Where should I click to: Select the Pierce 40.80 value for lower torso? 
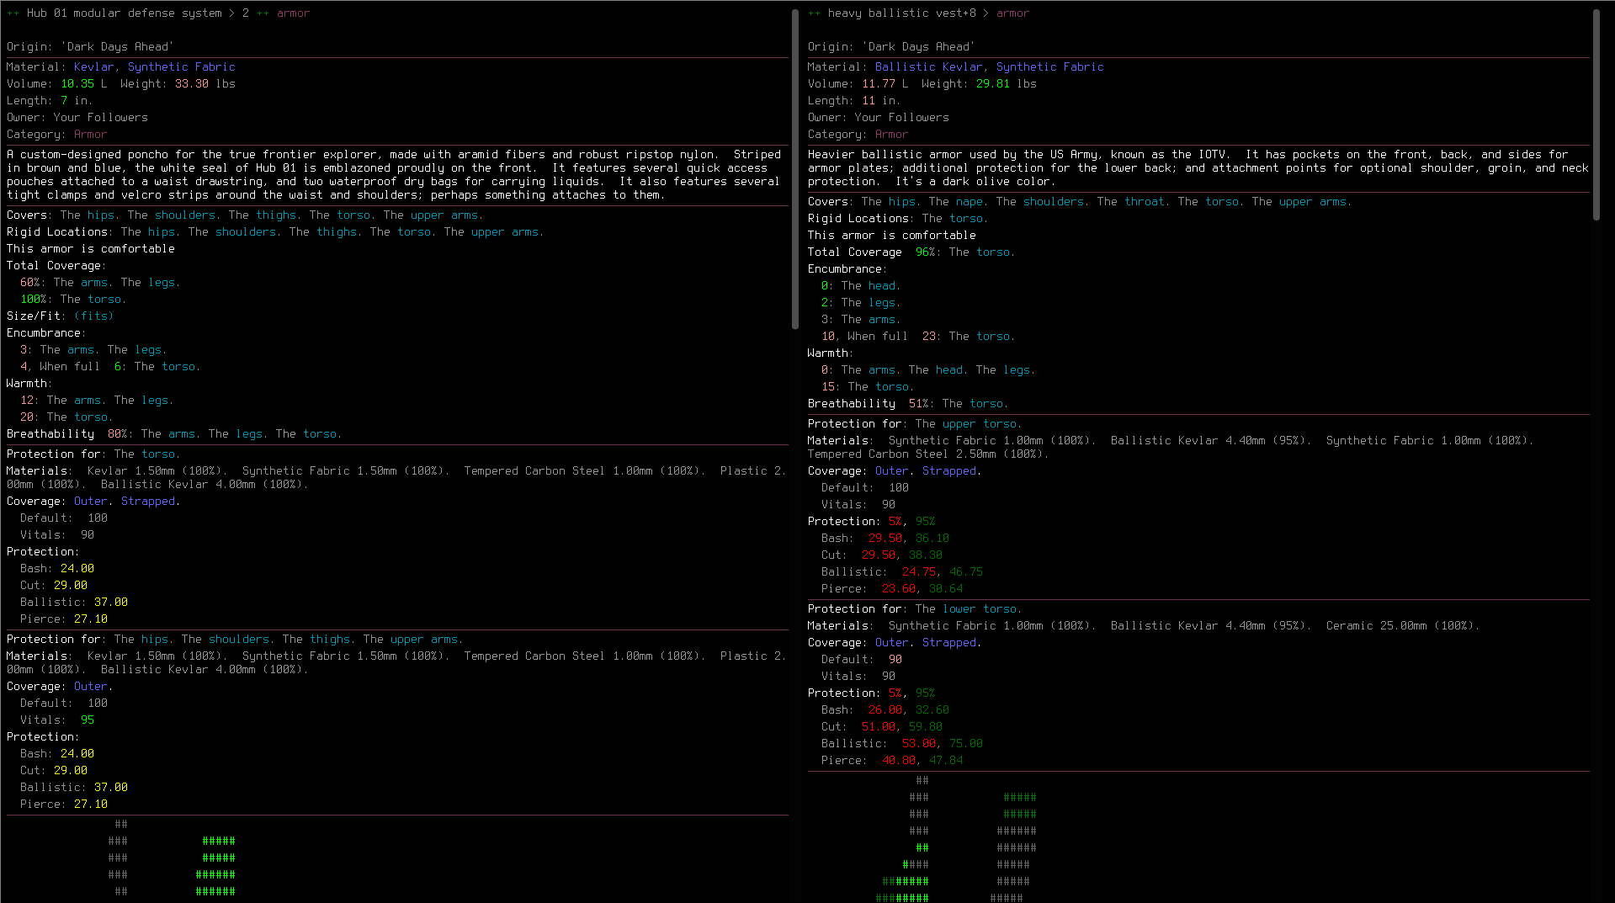point(899,761)
